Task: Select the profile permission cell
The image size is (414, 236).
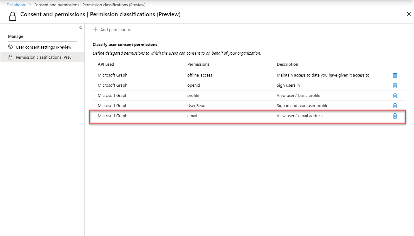Action: [x=193, y=96]
